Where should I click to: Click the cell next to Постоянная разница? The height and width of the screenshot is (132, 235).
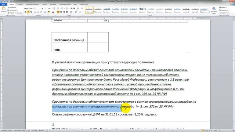(98, 37)
